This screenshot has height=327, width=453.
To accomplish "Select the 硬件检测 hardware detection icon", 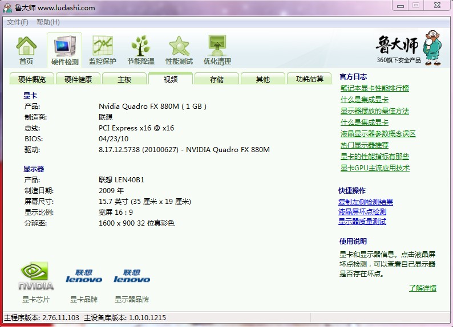I will (64, 50).
